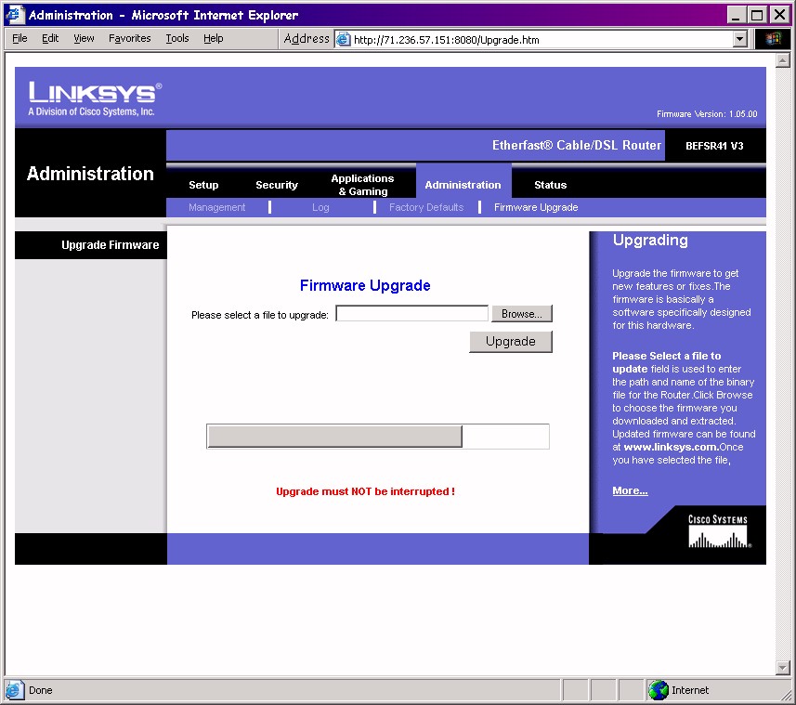796x705 pixels.
Task: Switch to the Setup tab
Action: coord(203,185)
